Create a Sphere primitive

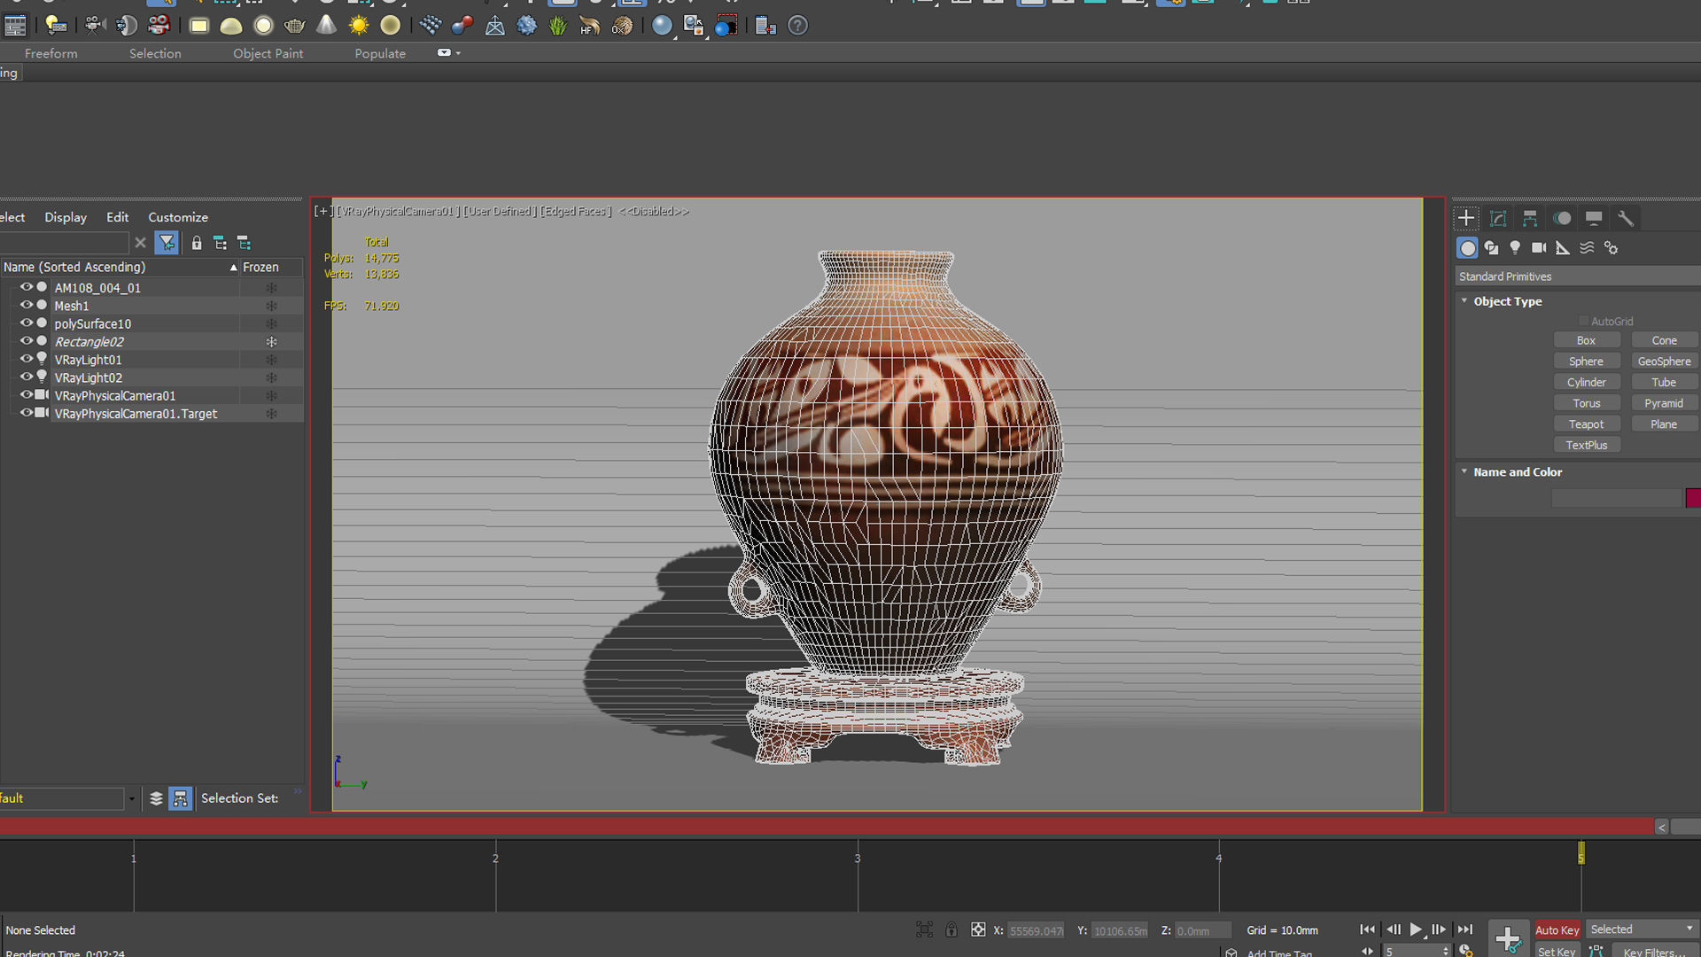[x=1586, y=362]
